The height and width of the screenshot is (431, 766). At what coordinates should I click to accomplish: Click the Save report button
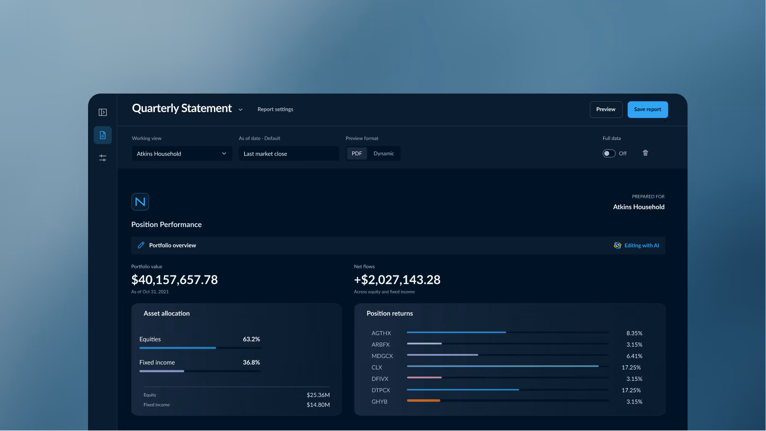[648, 109]
